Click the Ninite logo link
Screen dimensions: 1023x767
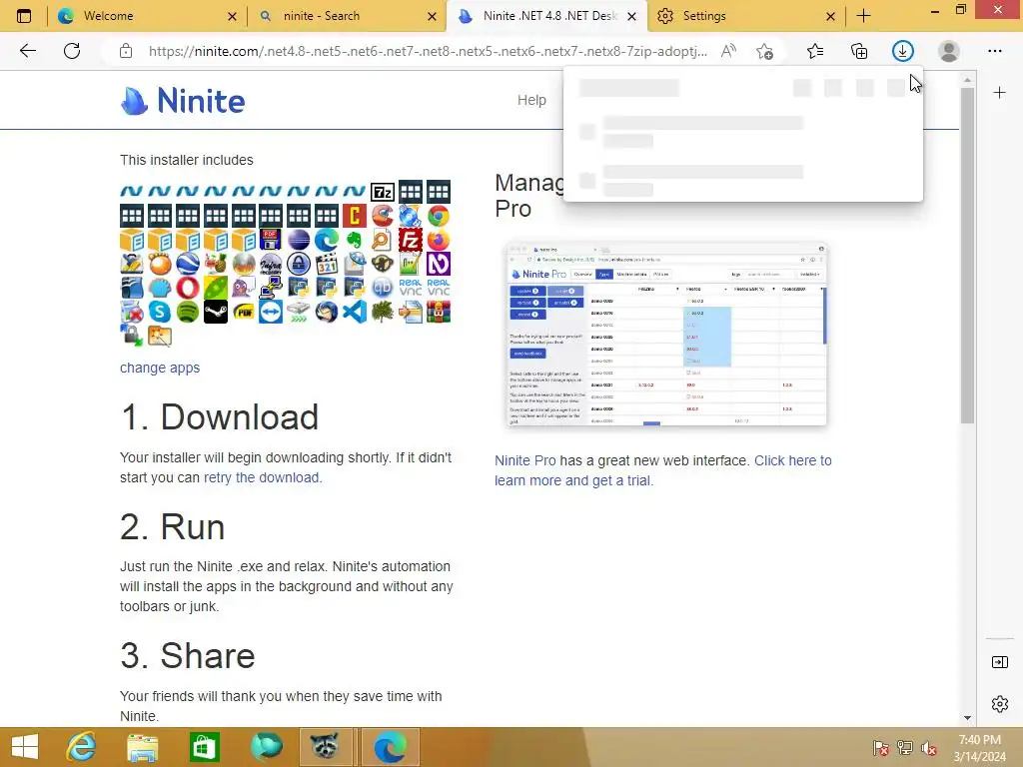183,101
